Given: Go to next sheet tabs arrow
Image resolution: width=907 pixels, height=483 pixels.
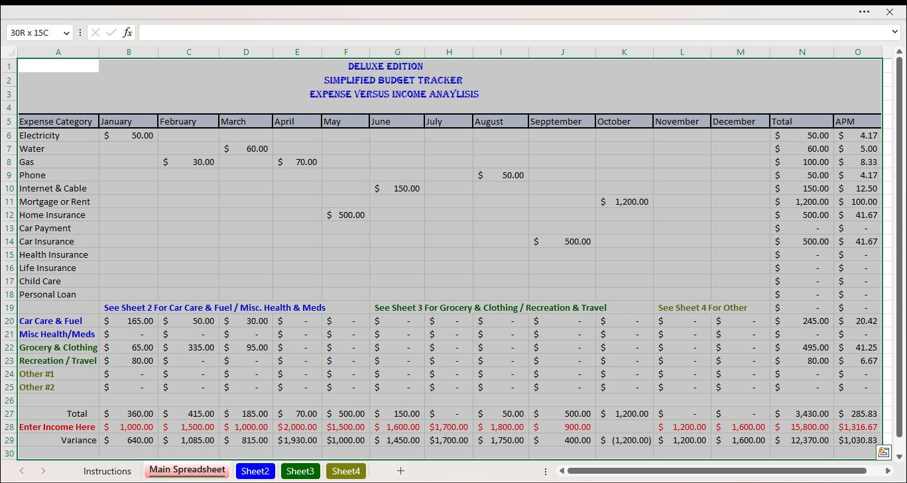Looking at the screenshot, I should [x=43, y=470].
